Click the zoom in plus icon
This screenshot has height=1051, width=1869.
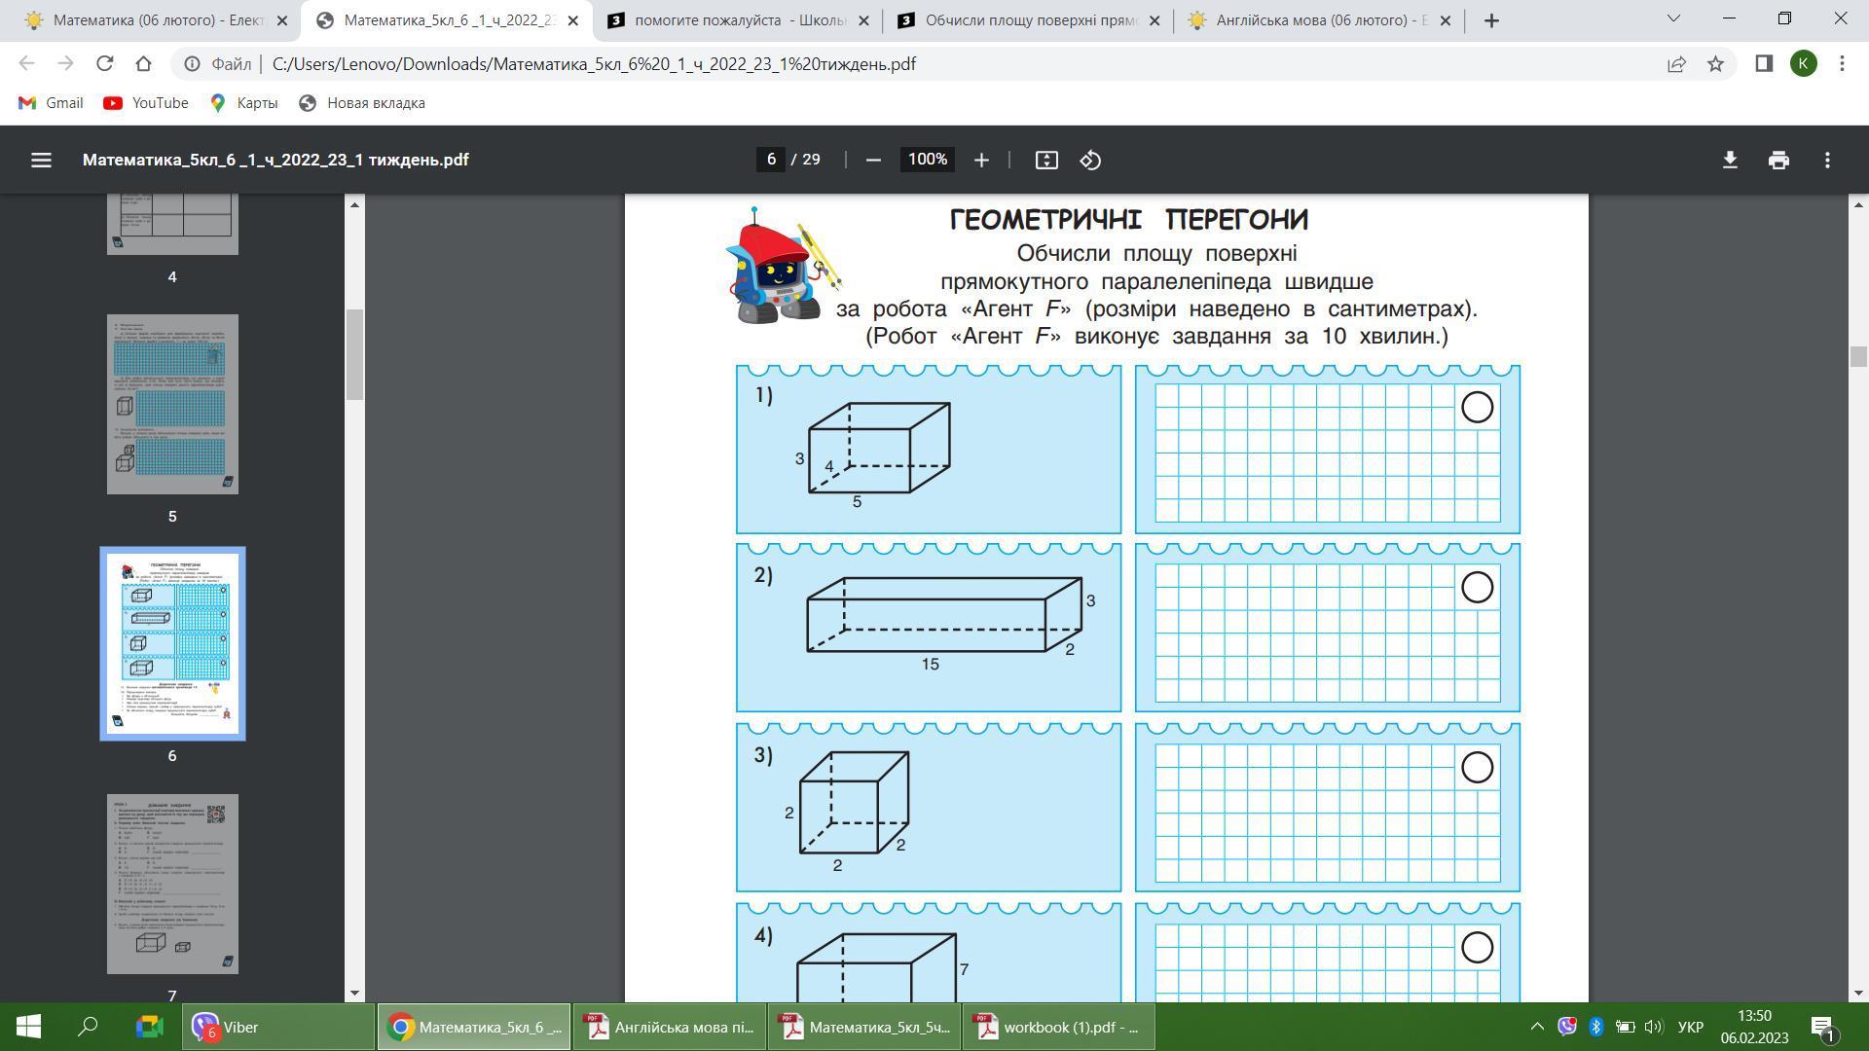981,160
